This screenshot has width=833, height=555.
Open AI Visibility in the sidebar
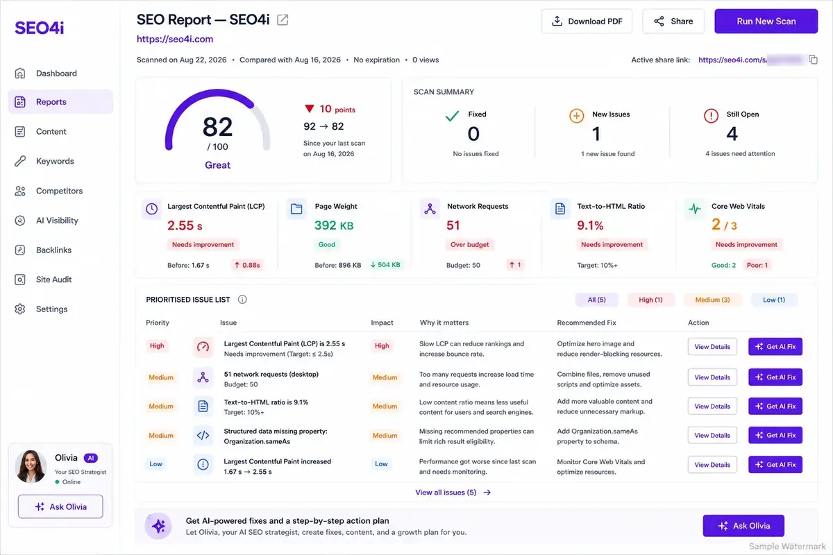tap(60, 221)
